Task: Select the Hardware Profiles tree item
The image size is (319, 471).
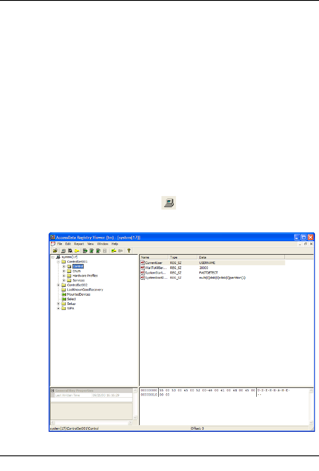Action: point(85,276)
